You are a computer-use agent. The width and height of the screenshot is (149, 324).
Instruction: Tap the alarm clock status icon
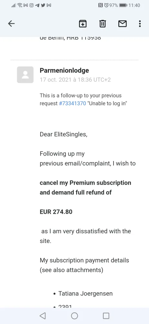coord(106,6)
